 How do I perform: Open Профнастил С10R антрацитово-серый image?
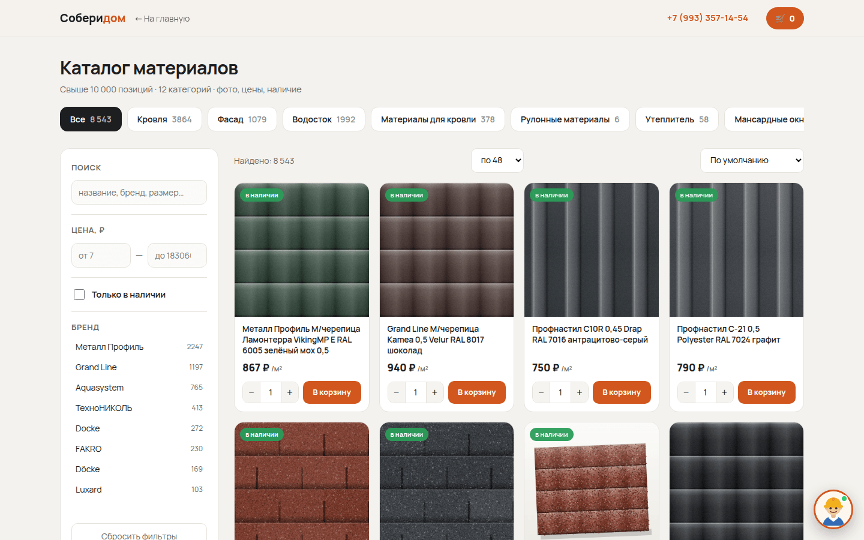tap(592, 250)
